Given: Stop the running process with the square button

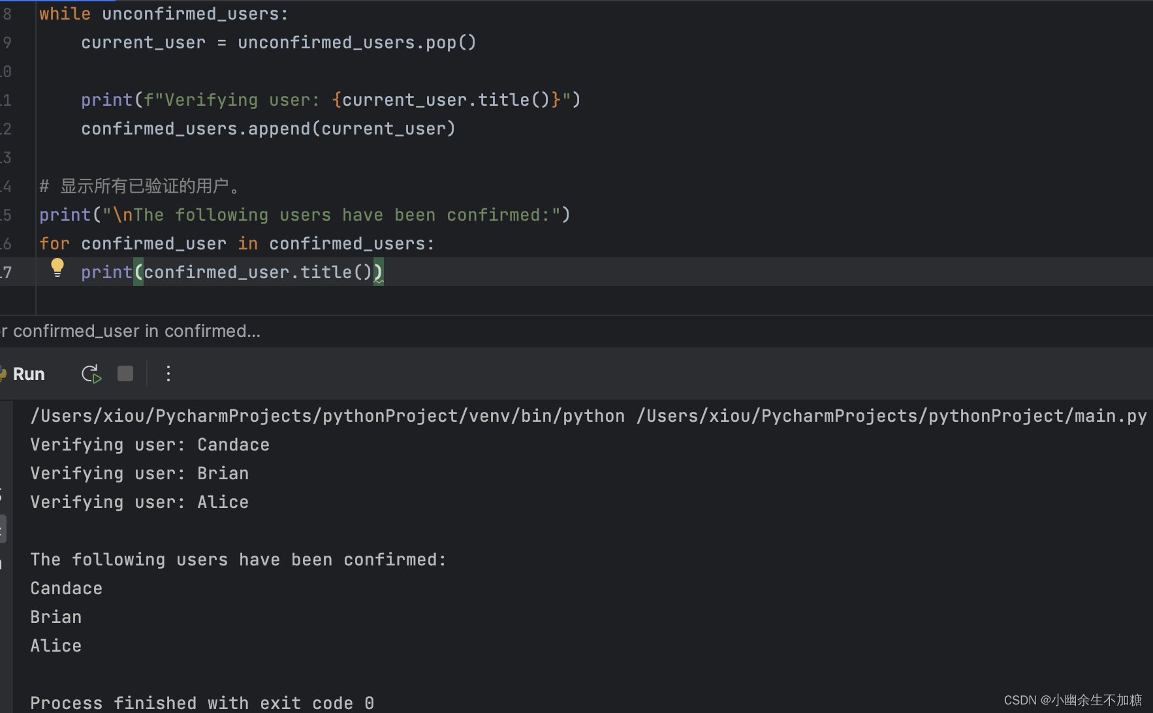Looking at the screenshot, I should click(x=125, y=373).
